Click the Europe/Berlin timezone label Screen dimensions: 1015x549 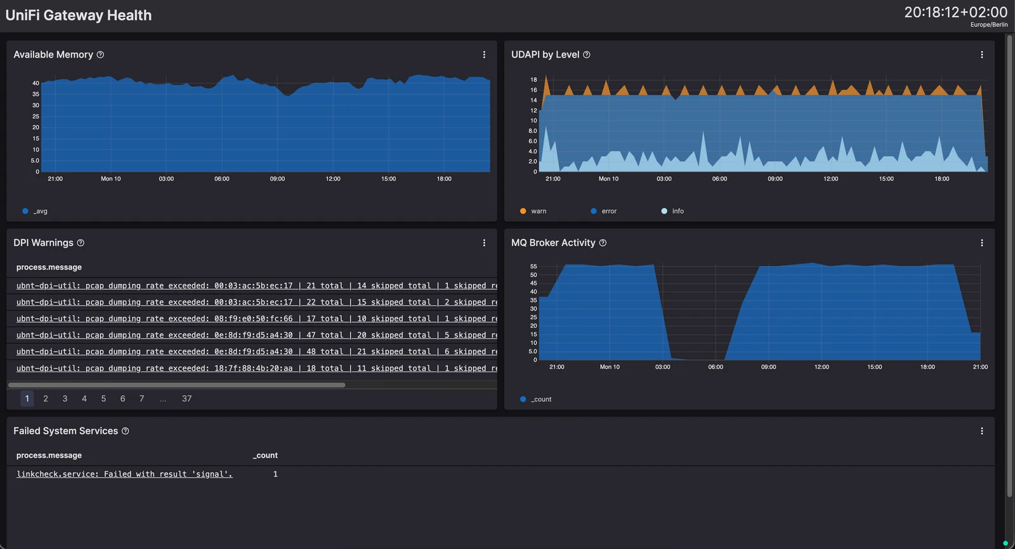(989, 25)
